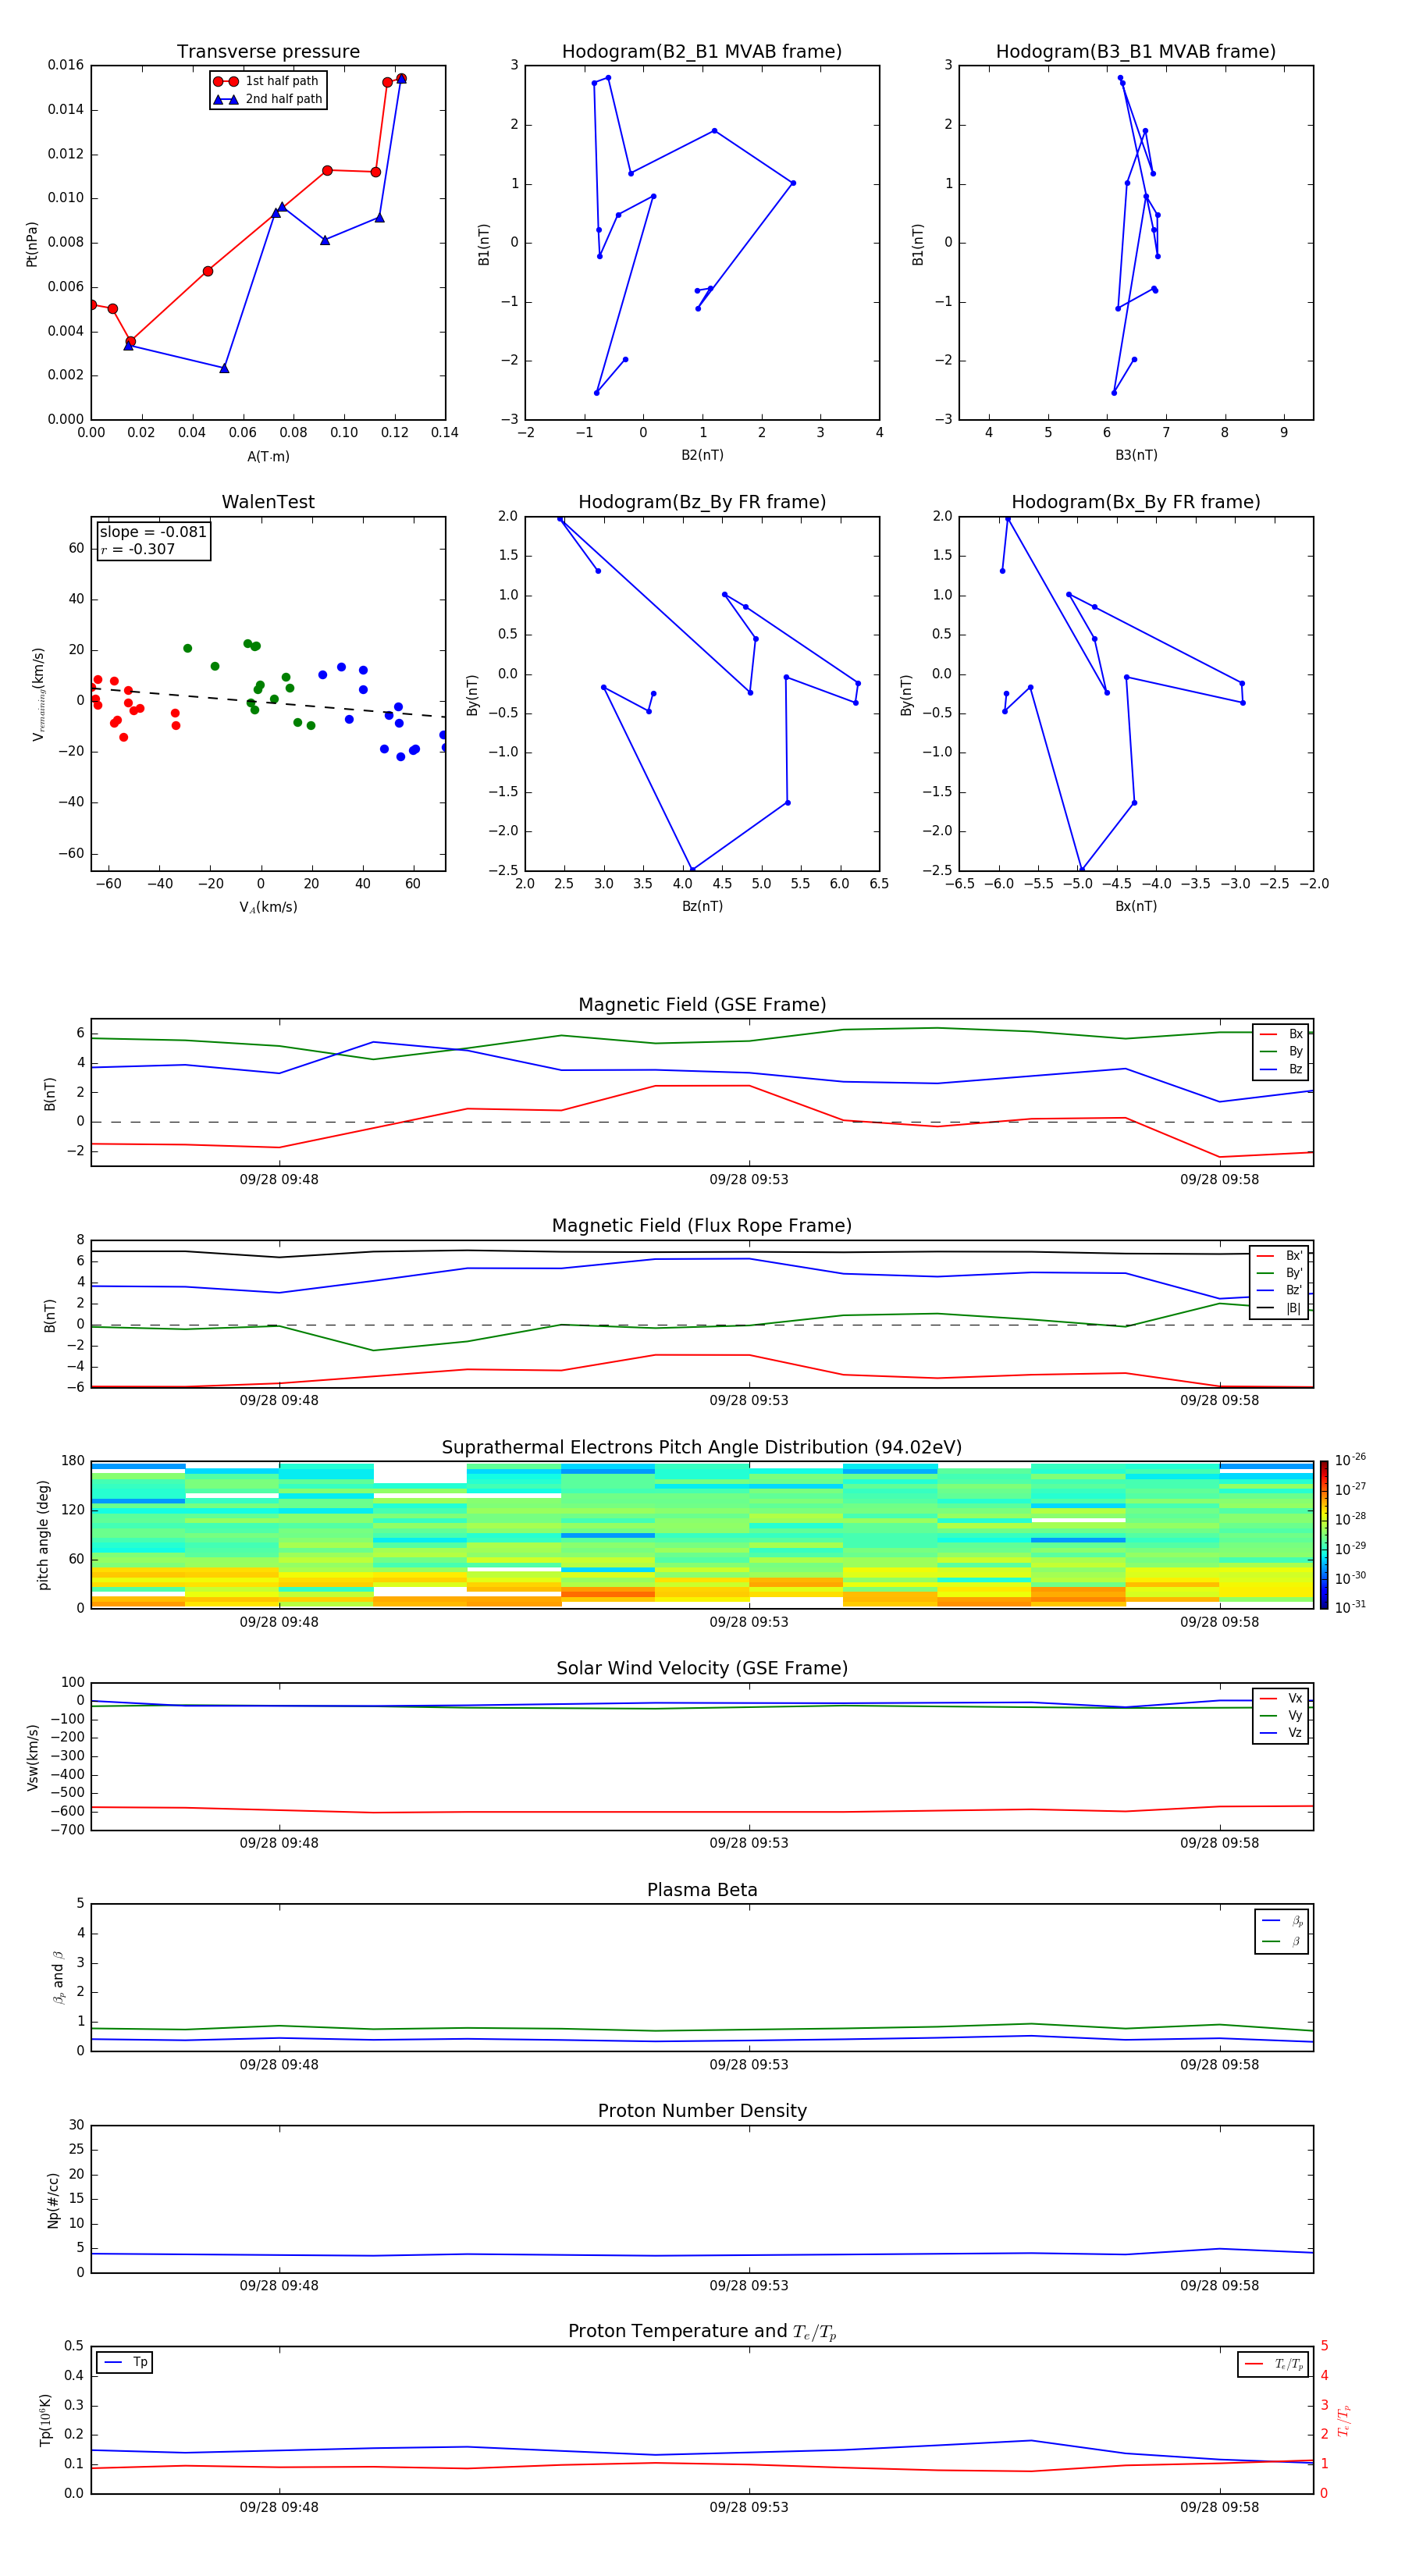This screenshot has width=1405, height=2576.
Task: Click the 'Hodogram(B3_B1 MVAB frame)' title
Action: pos(1136,51)
